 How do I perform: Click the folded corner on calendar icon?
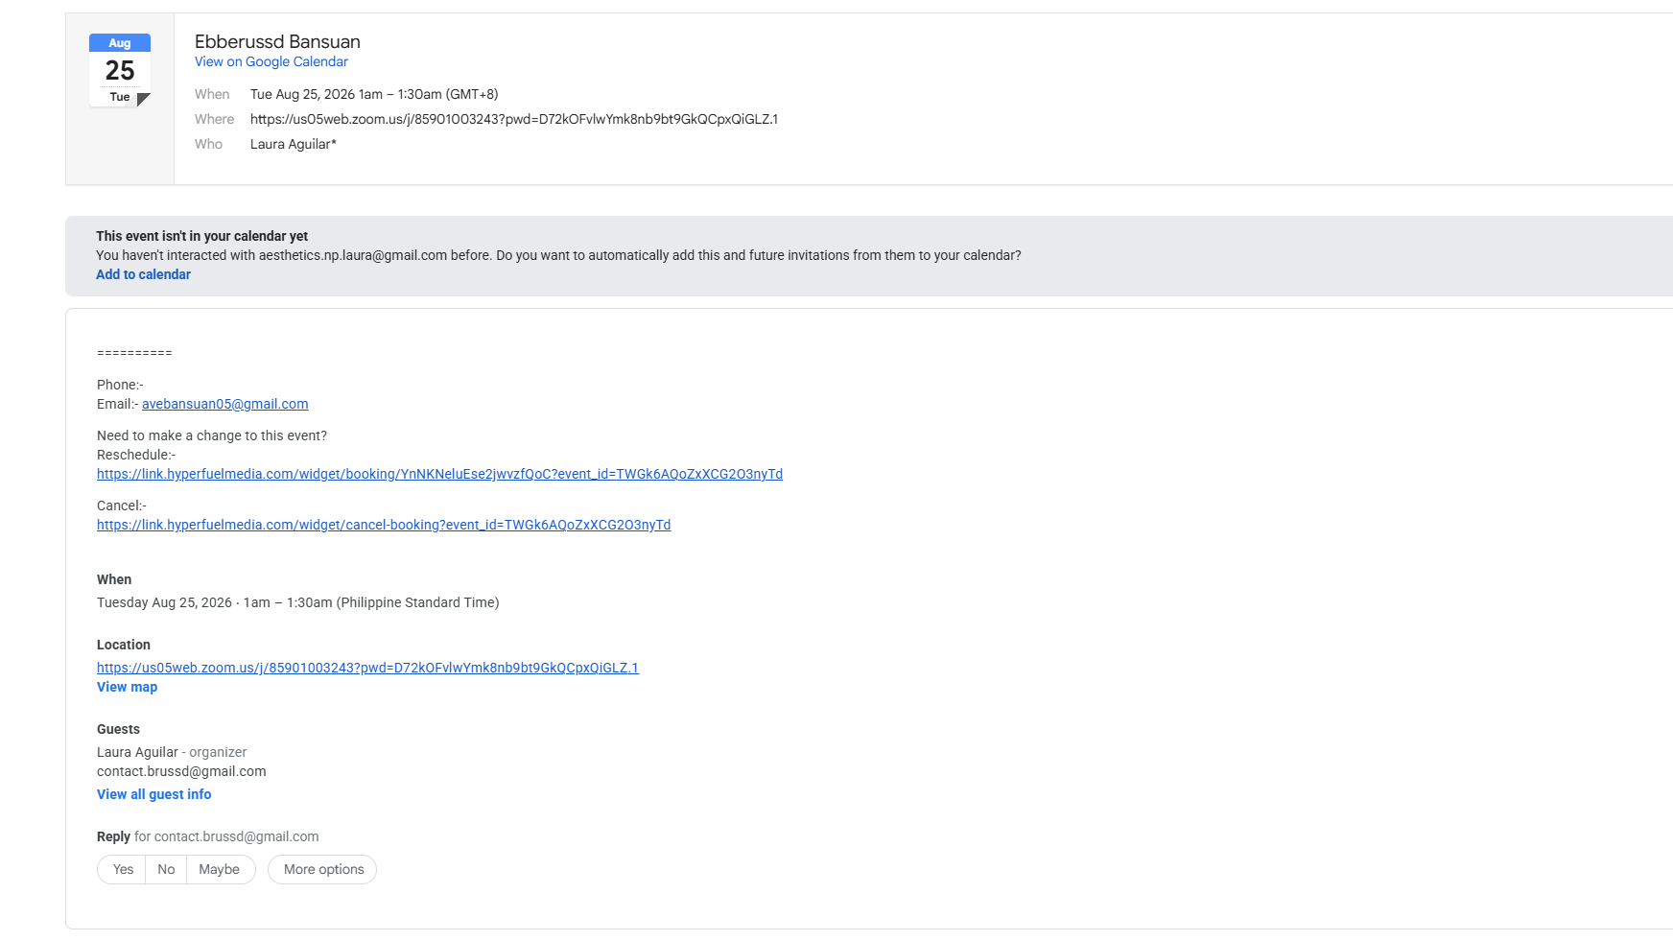tap(144, 100)
